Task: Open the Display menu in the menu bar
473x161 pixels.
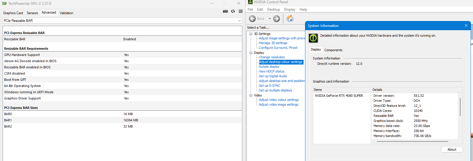Action: 290,9
